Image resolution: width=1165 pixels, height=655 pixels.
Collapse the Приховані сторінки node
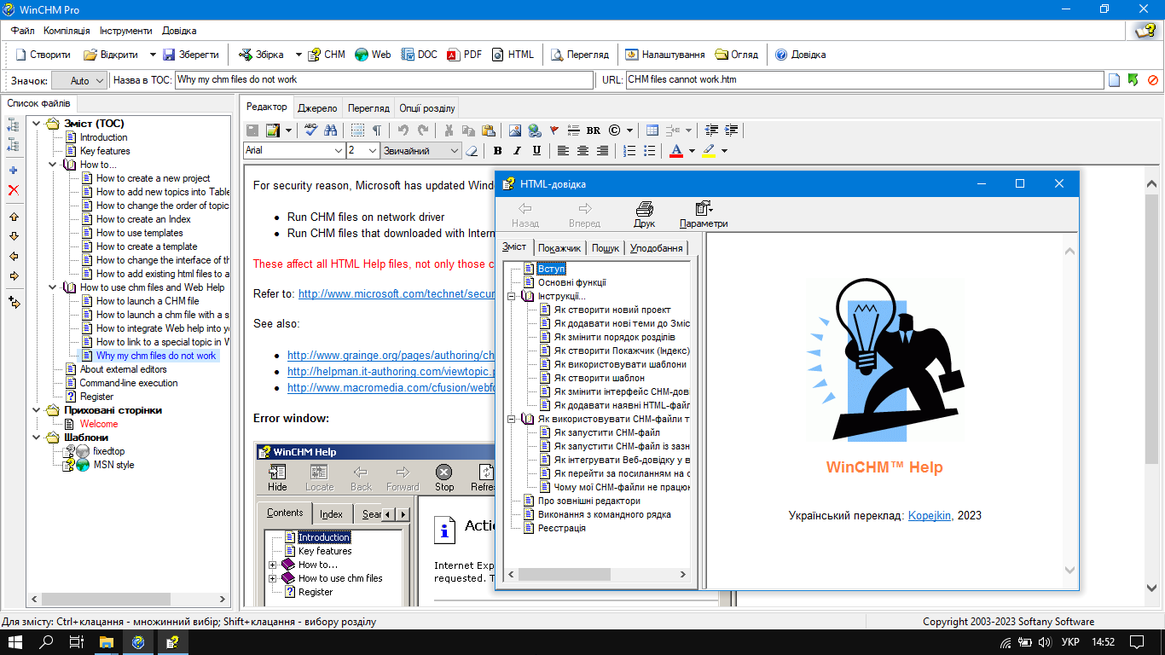tap(37, 410)
